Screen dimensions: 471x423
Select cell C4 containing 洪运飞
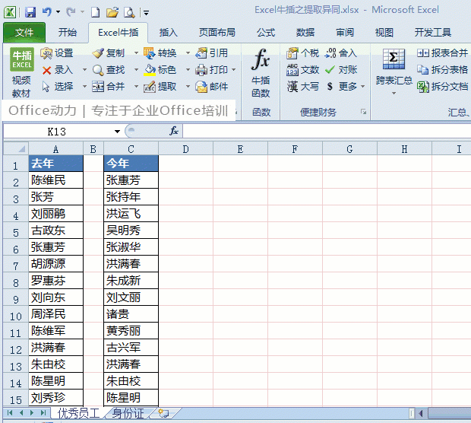point(131,214)
